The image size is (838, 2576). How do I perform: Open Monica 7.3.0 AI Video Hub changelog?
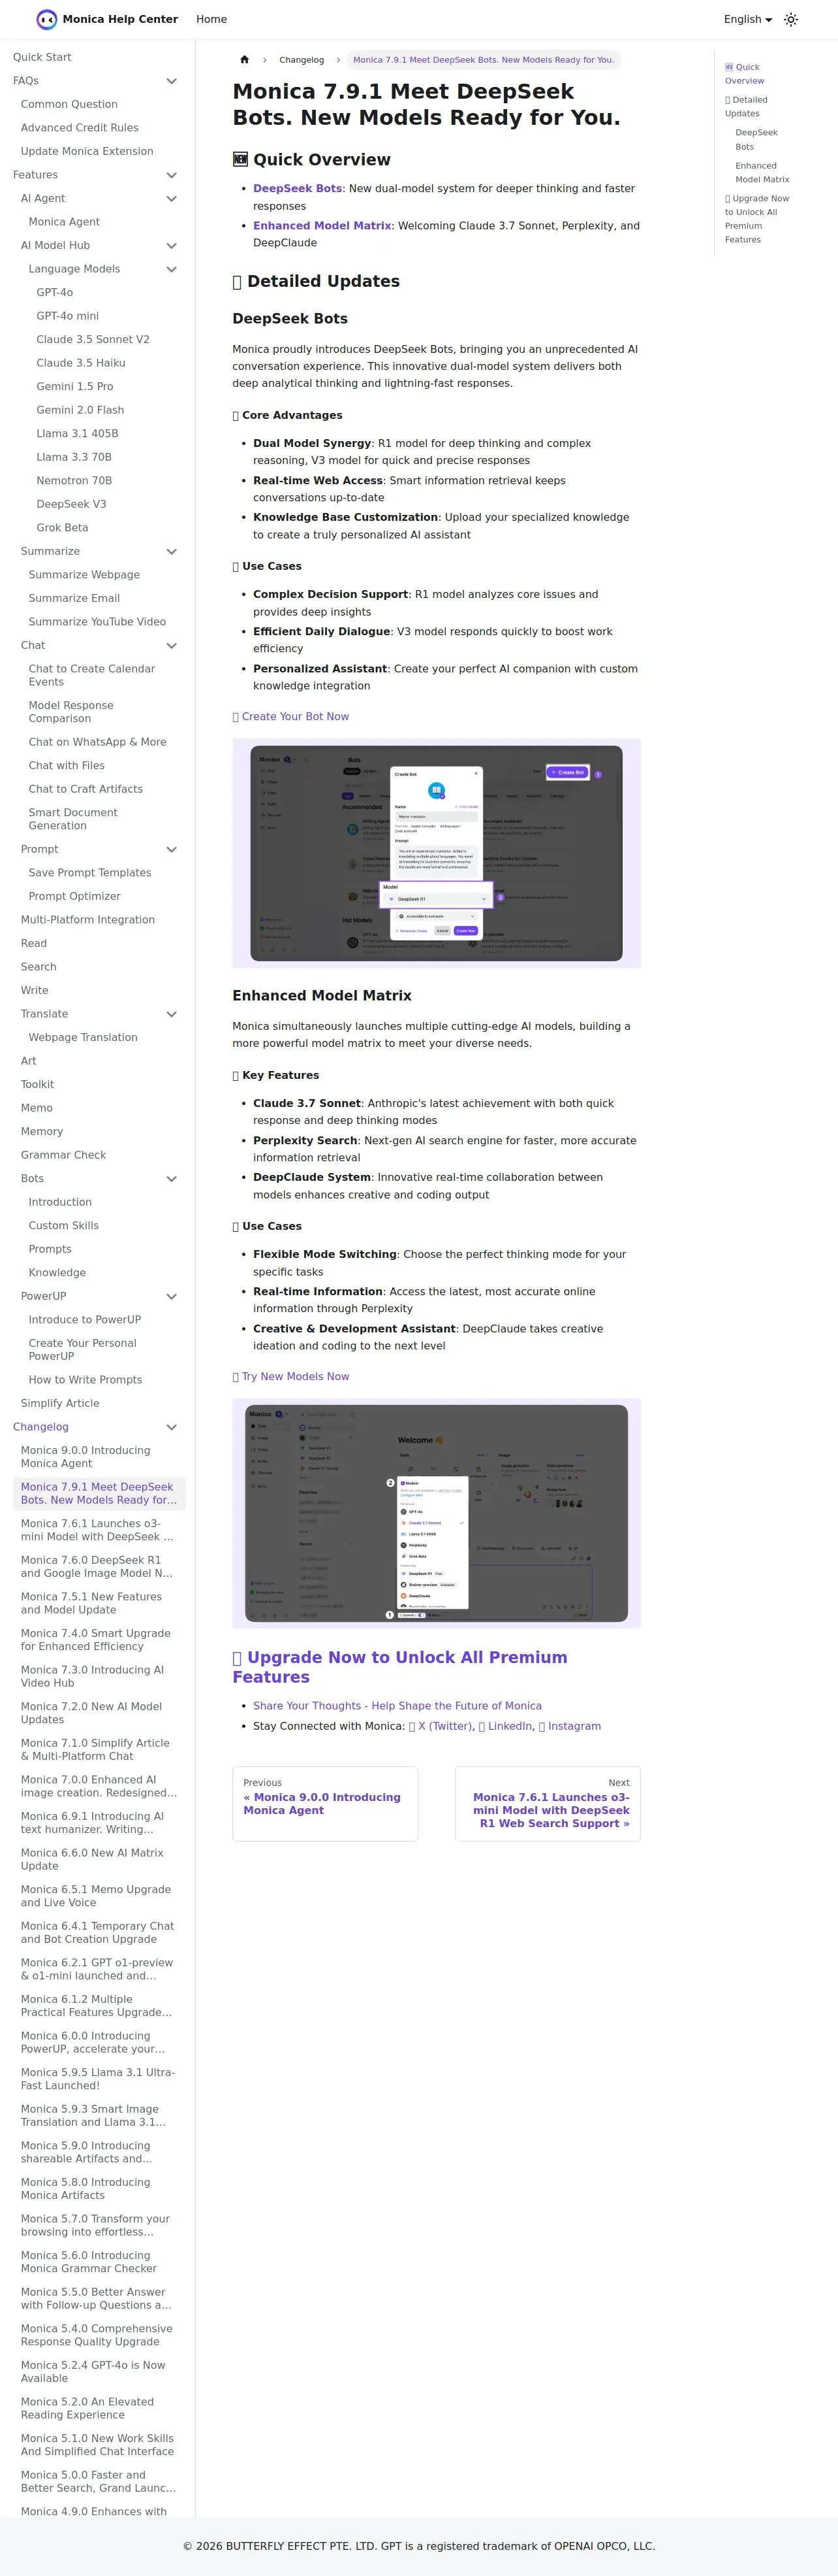point(93,1676)
